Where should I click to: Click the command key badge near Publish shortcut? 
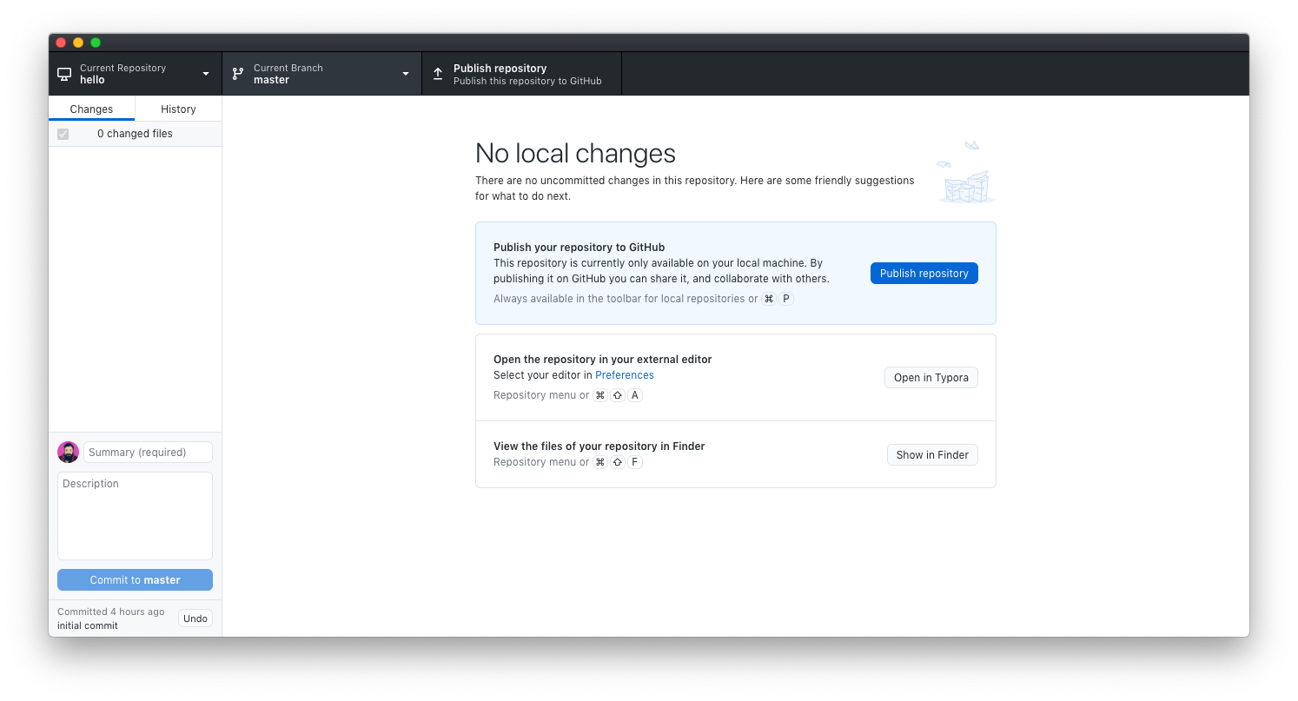pos(768,299)
